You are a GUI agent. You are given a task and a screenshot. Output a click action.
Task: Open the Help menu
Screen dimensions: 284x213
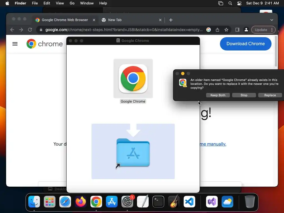103,3
